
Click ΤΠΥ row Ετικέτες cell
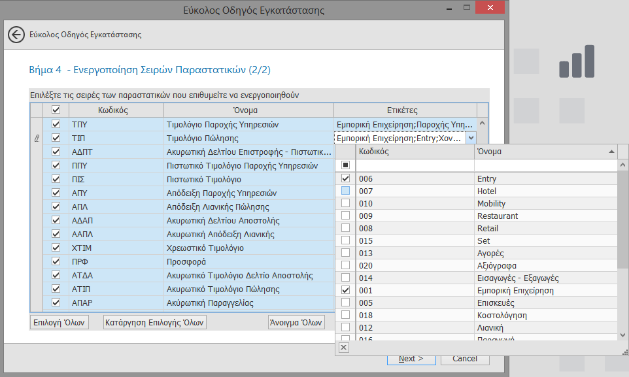coord(405,124)
